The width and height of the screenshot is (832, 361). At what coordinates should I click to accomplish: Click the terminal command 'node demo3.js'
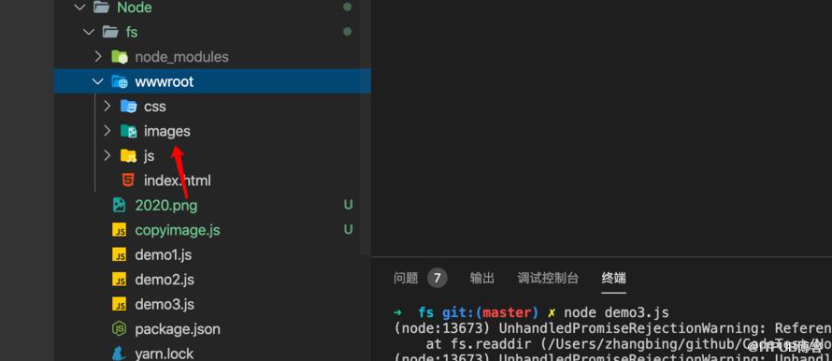[x=616, y=312]
